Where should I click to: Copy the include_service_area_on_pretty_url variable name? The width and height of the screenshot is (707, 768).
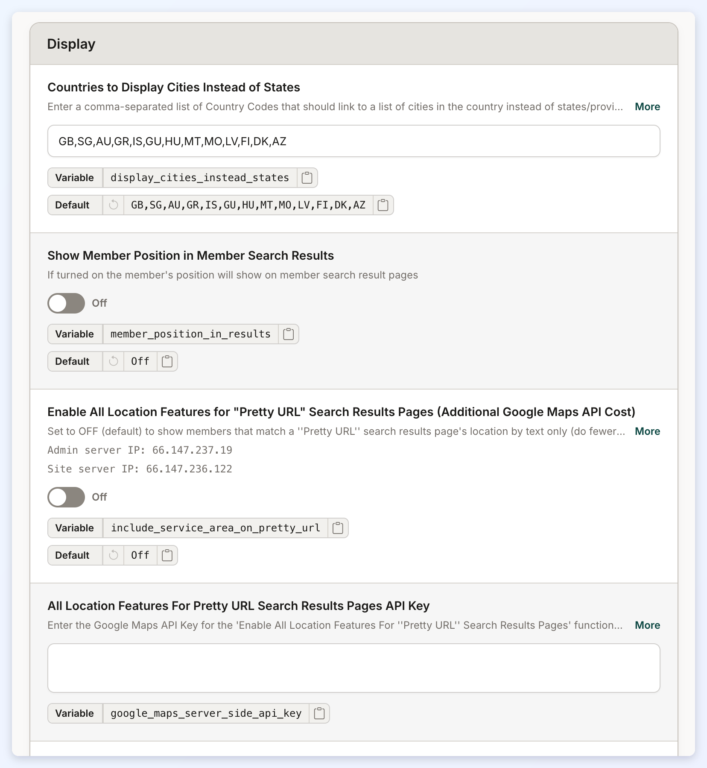338,528
